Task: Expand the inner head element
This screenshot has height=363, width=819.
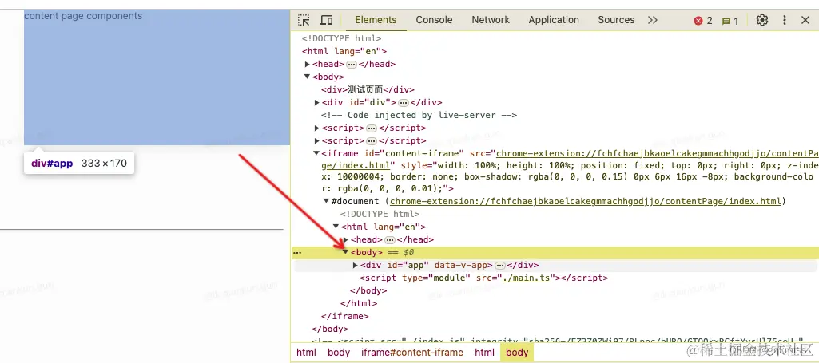Action: (346, 239)
